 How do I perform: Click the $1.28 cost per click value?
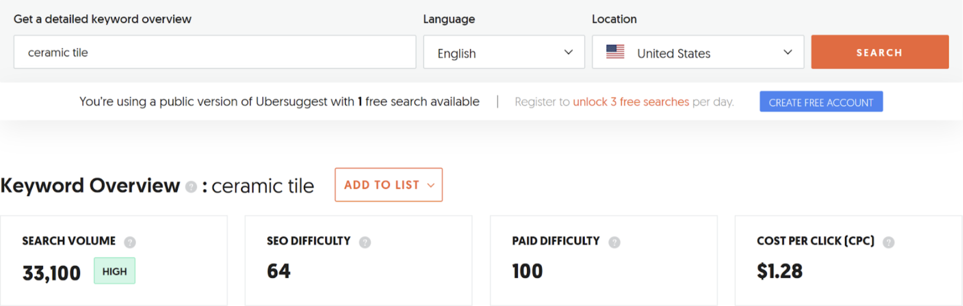tap(779, 271)
